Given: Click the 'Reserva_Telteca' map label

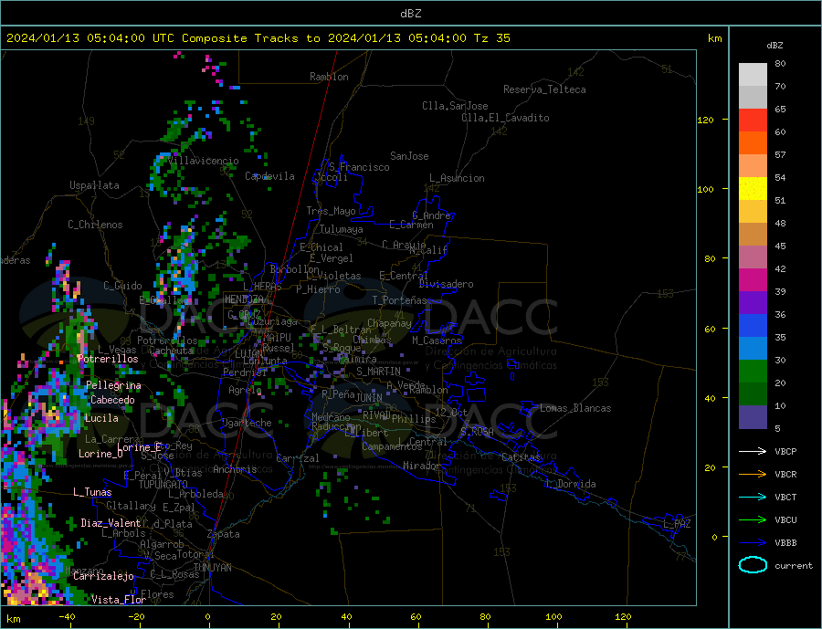Looking at the screenshot, I should pos(544,89).
